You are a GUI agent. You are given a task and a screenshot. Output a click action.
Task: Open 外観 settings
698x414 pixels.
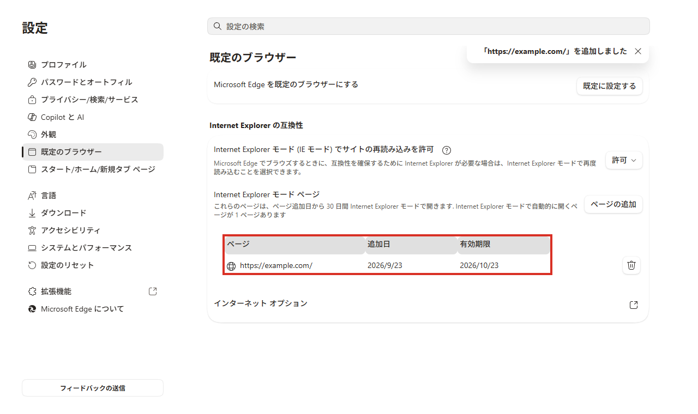(x=93, y=135)
